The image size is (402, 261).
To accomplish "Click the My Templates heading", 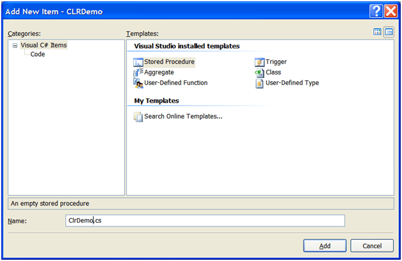I will pos(156,101).
